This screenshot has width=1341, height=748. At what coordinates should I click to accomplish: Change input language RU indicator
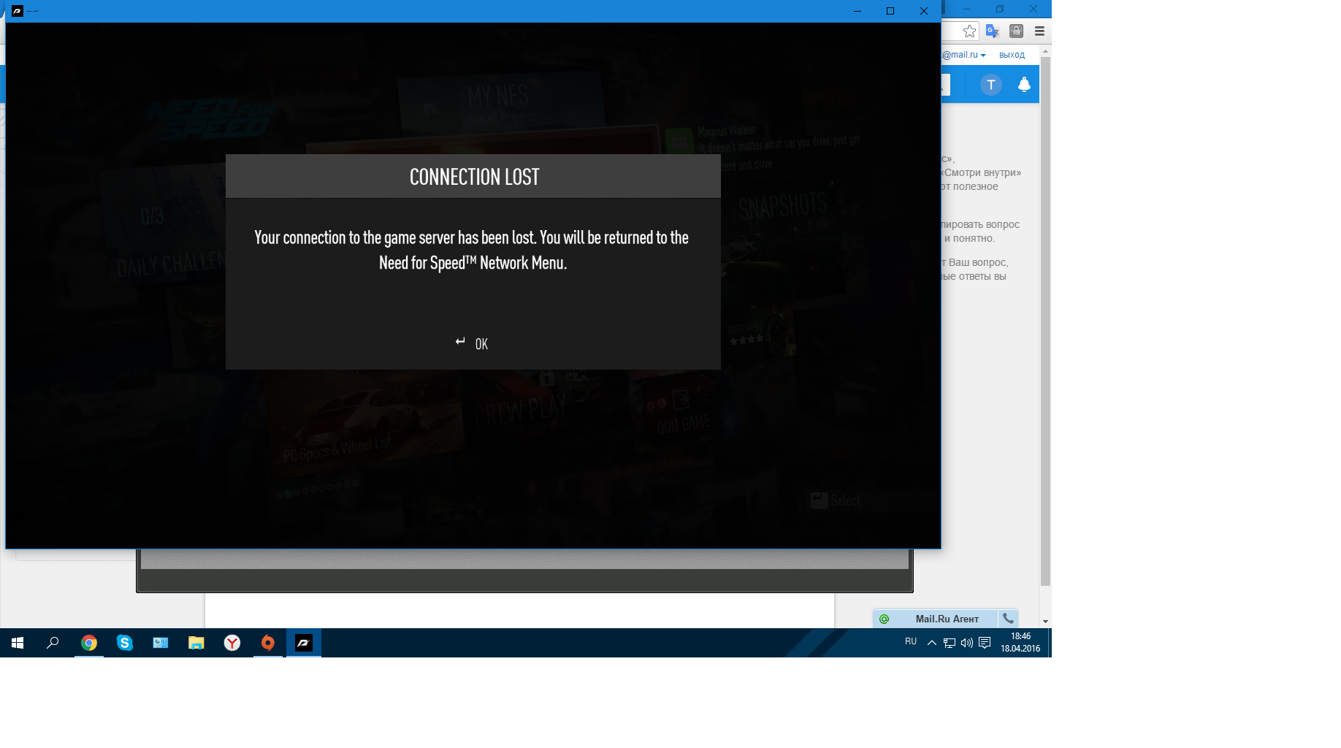911,641
